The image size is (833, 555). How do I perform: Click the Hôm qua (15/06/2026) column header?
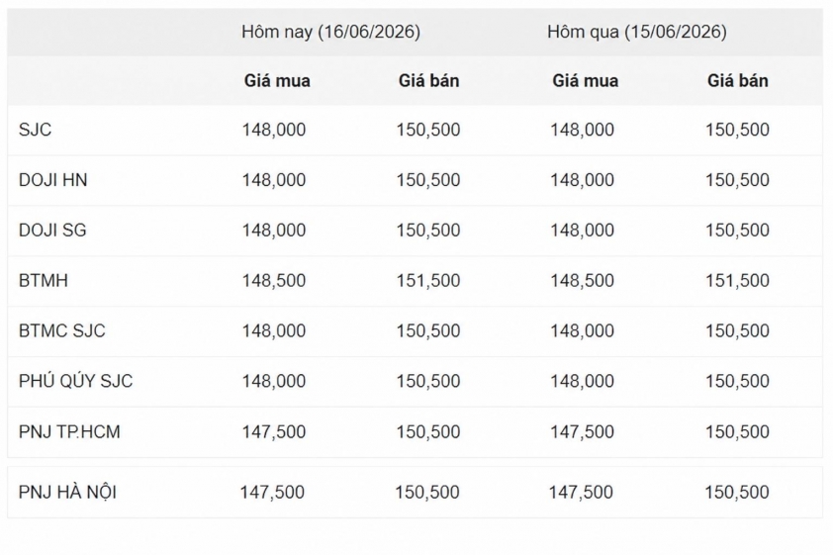tap(636, 32)
